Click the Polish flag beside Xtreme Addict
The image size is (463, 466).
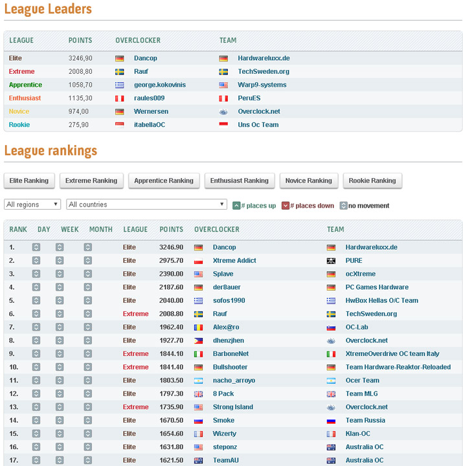coord(198,261)
